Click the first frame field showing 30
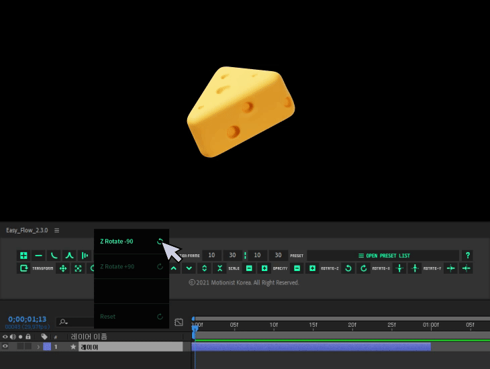 [x=232, y=255]
